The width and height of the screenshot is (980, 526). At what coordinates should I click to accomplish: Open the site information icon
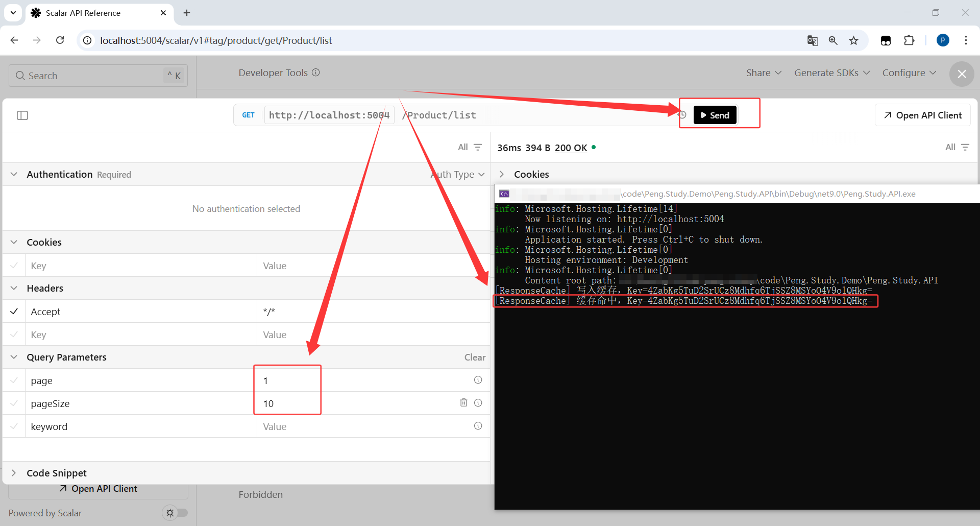[x=88, y=40]
